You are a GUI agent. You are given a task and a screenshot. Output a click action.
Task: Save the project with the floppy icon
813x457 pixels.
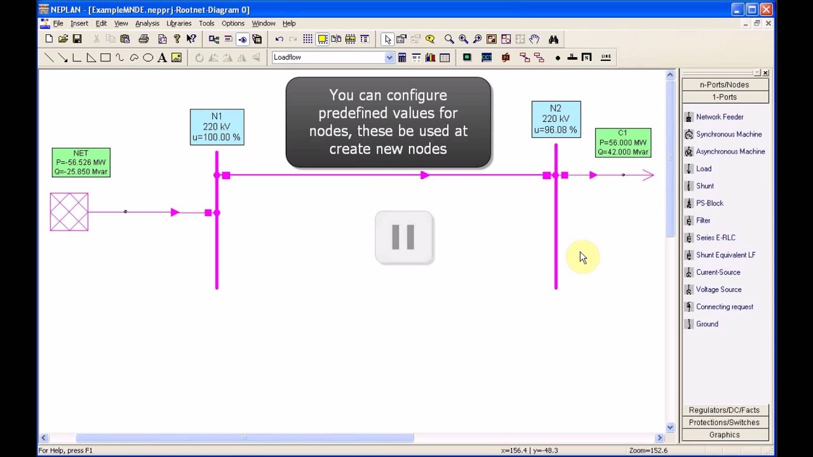tap(77, 39)
